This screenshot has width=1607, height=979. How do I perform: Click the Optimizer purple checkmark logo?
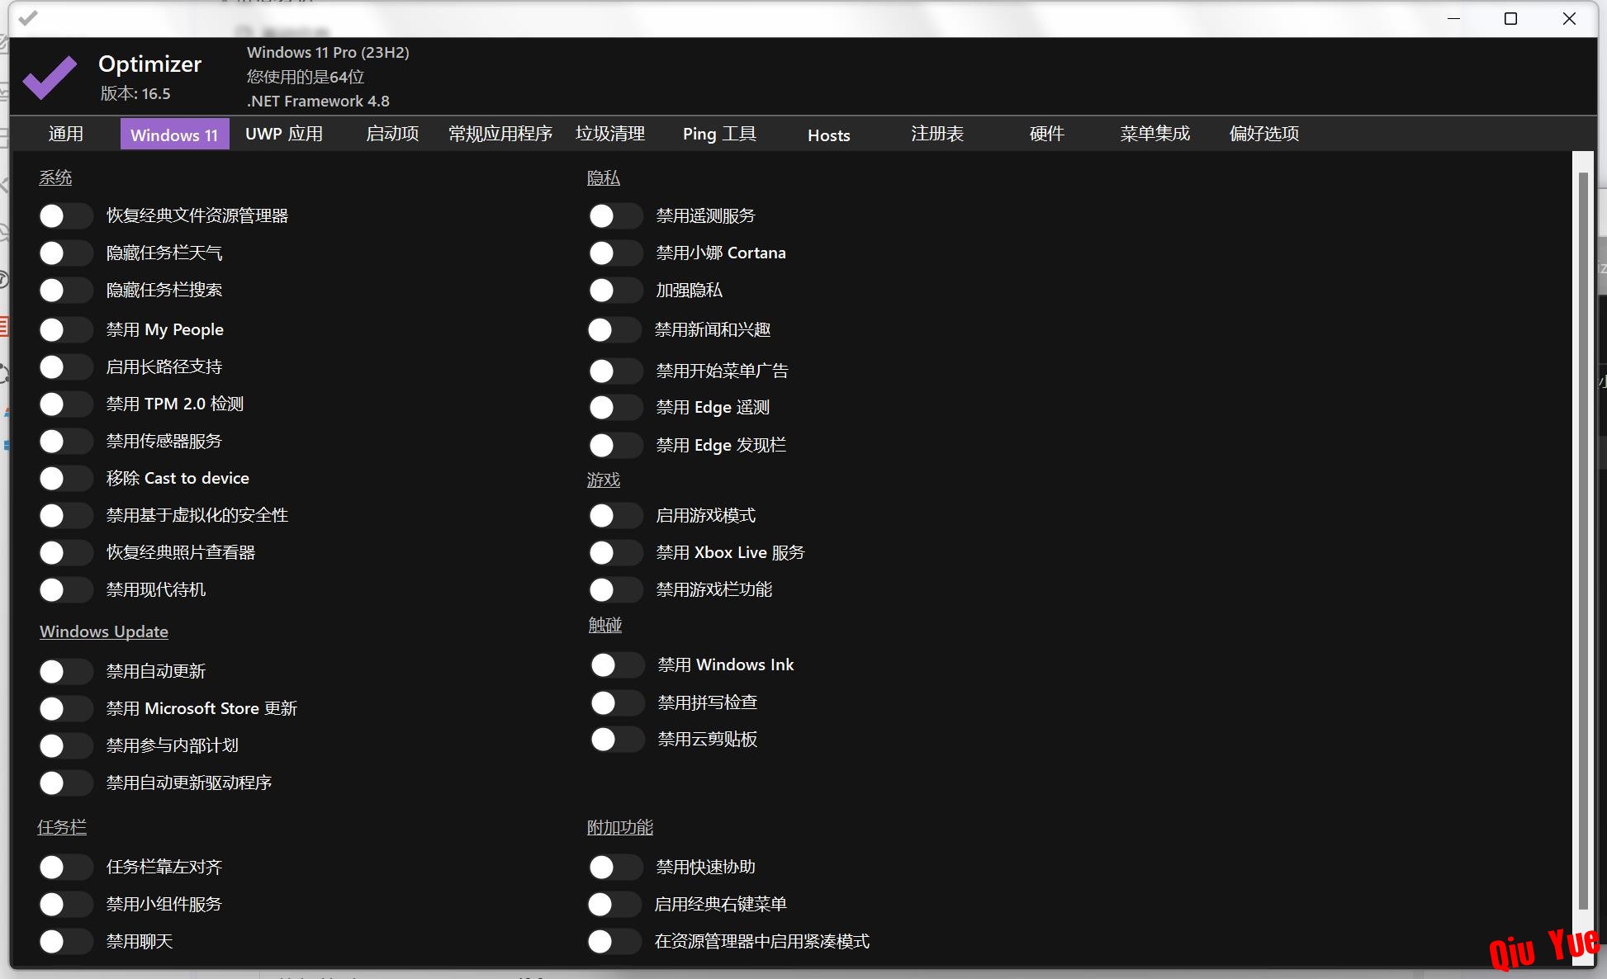click(50, 78)
